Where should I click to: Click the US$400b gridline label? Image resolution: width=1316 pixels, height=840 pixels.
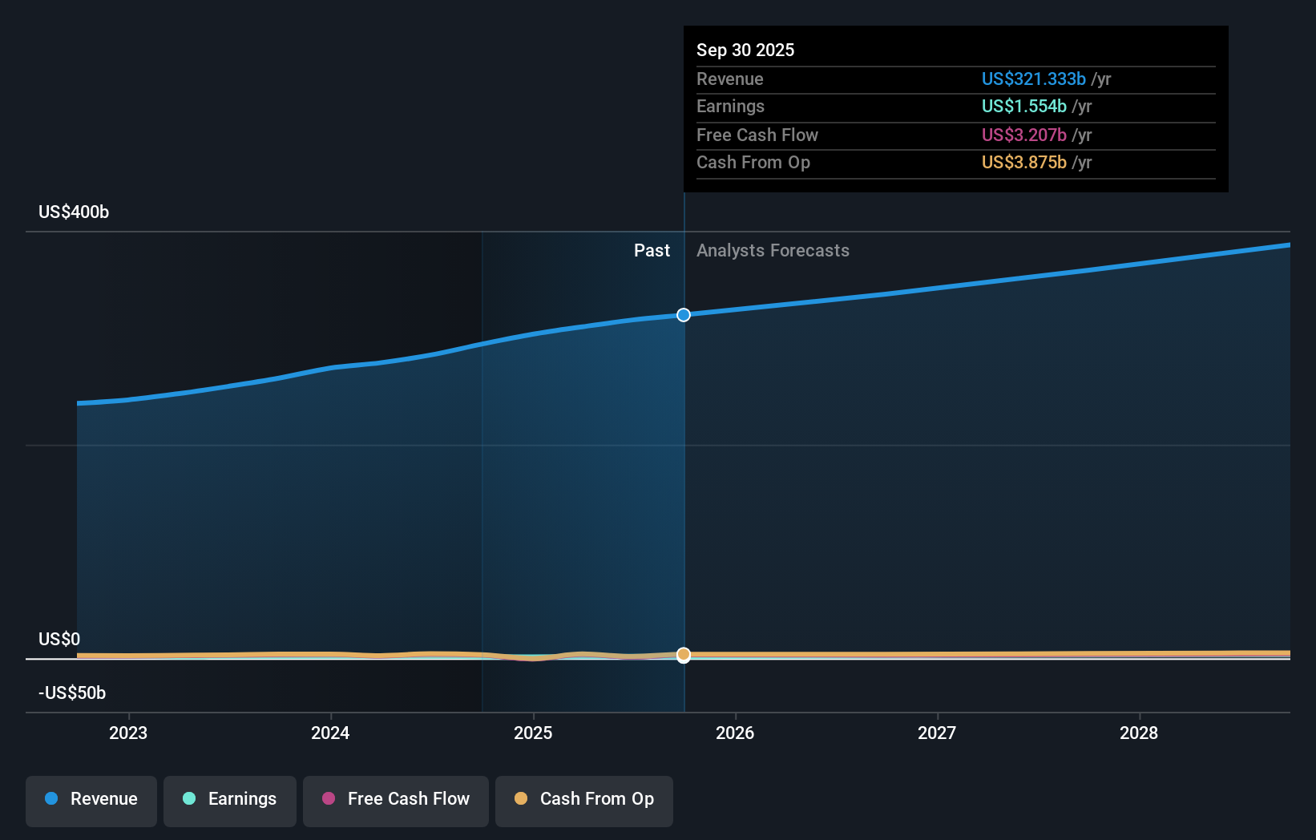coord(73,212)
